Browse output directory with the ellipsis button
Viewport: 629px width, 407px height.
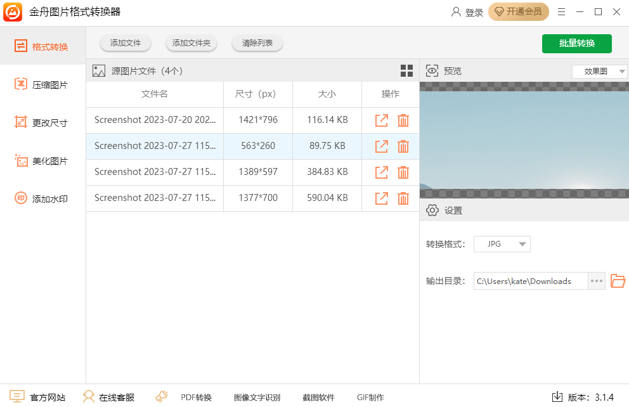tap(597, 281)
